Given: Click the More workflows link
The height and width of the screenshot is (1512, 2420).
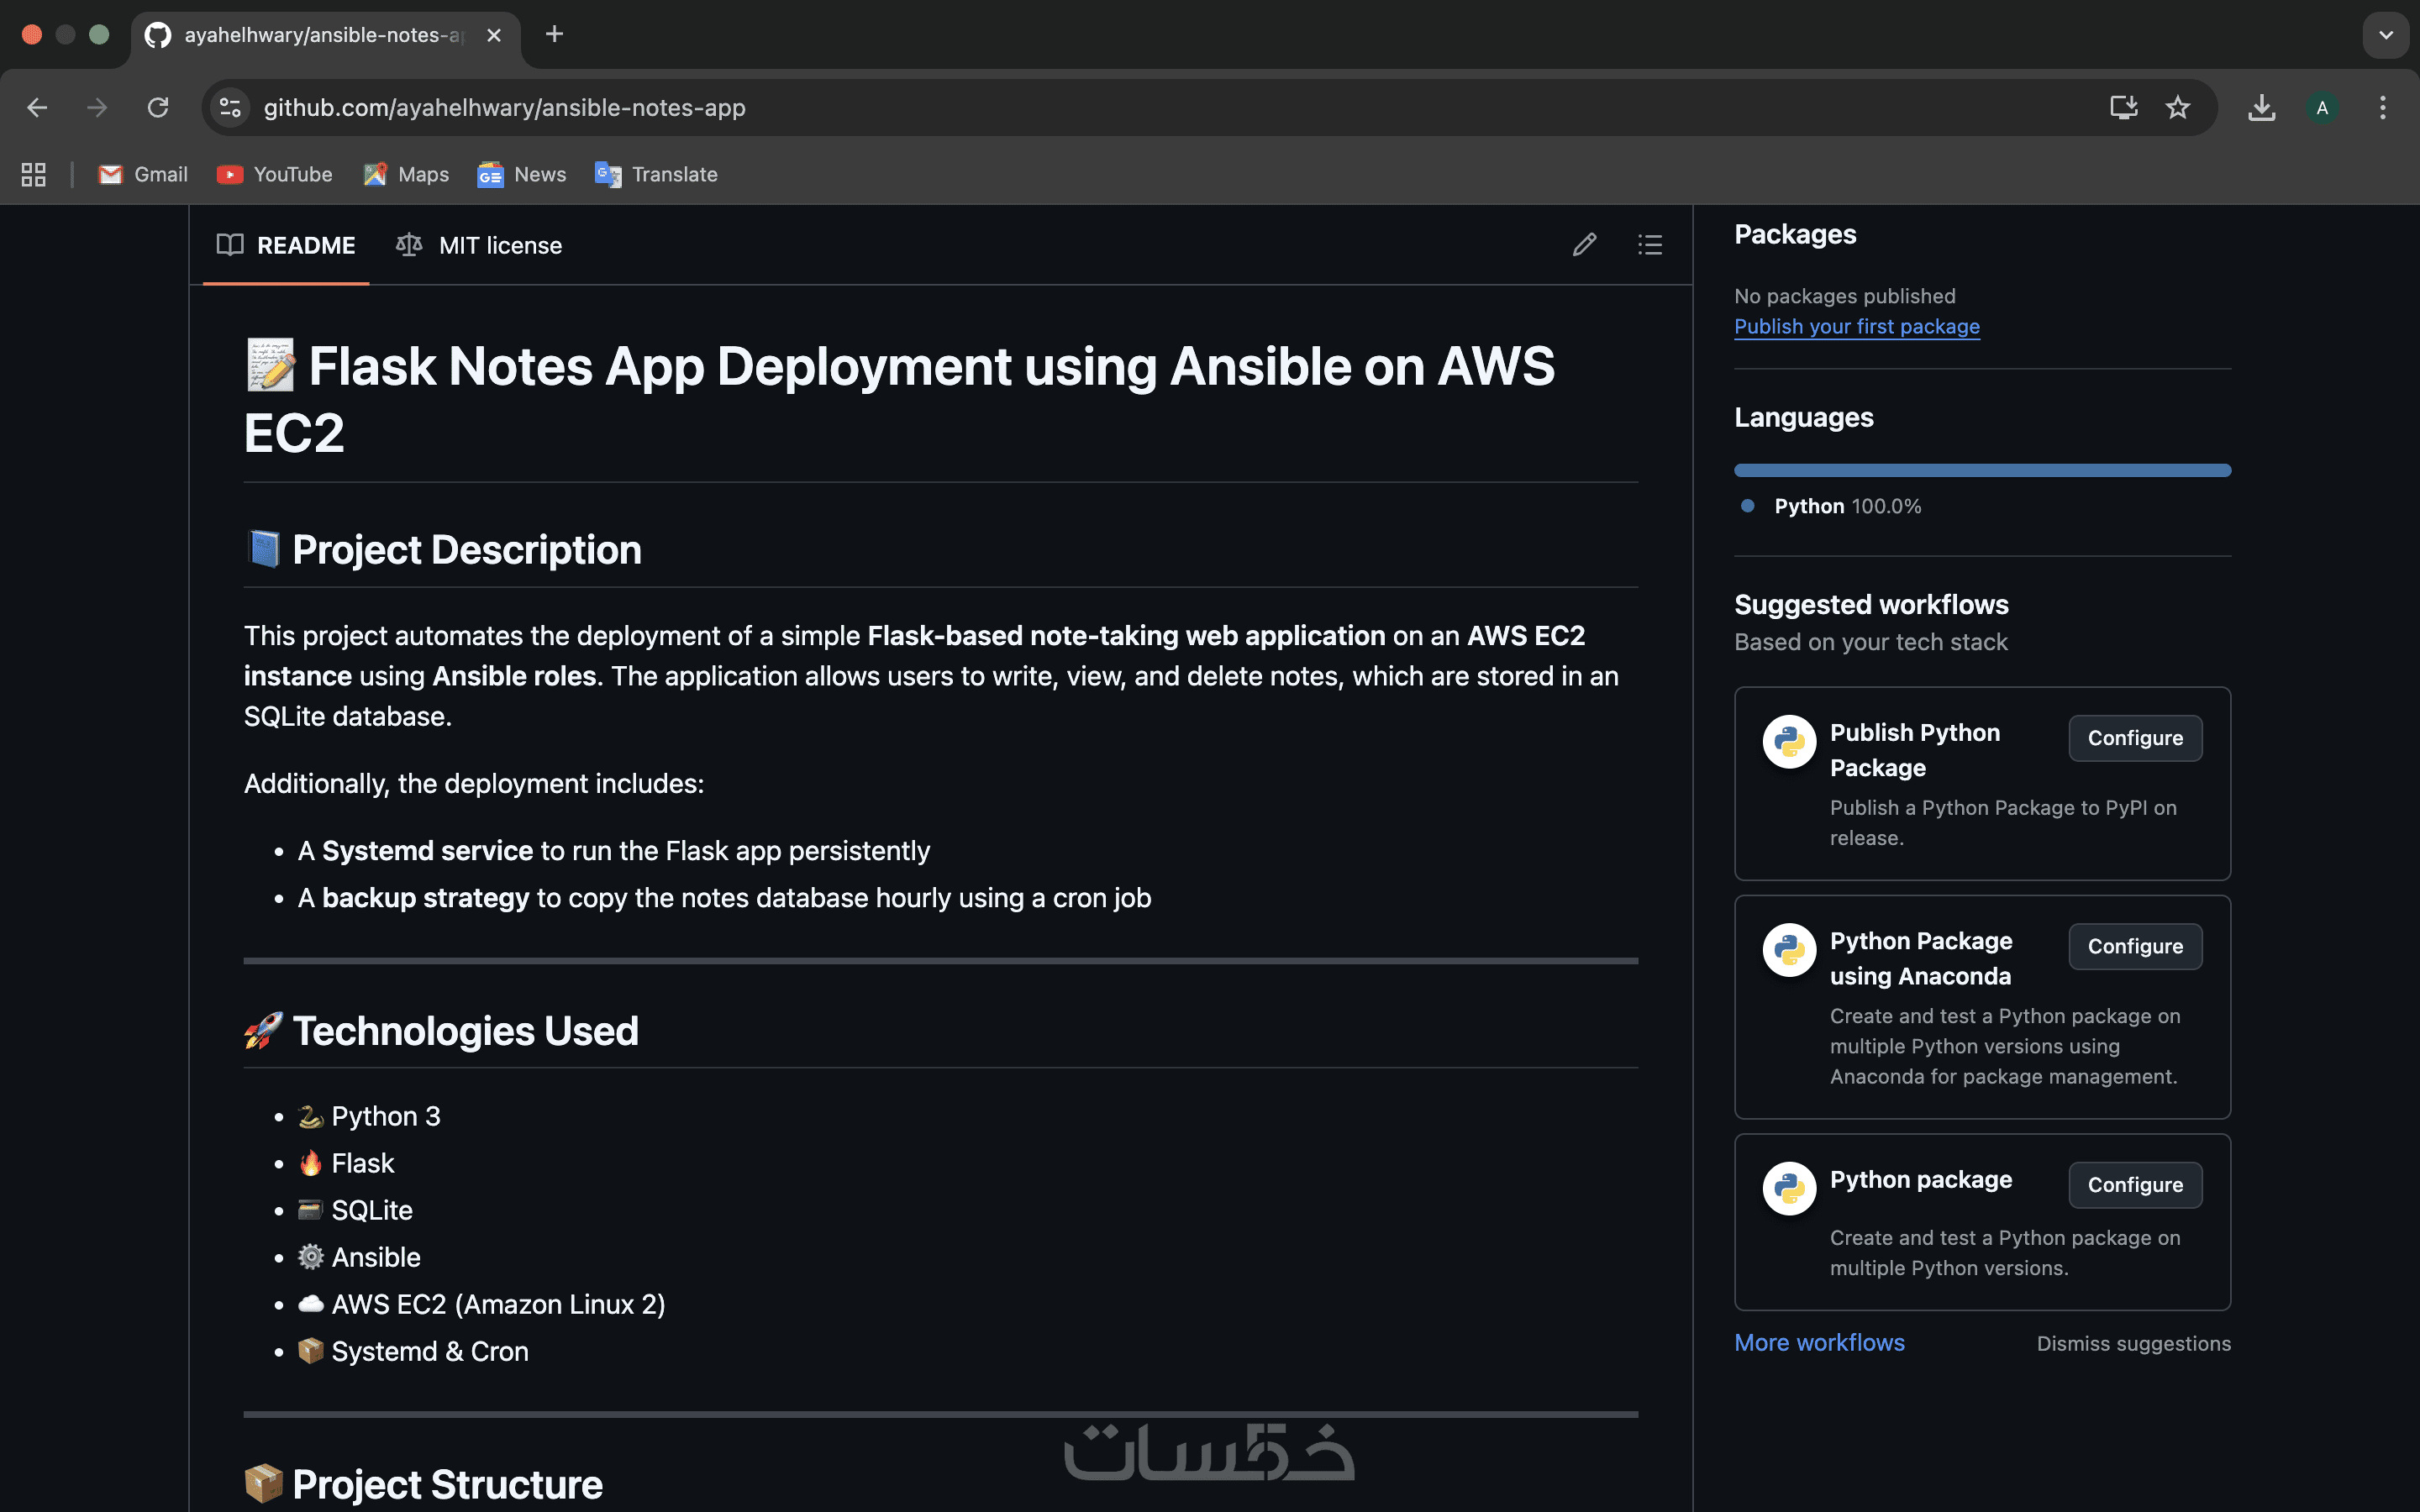Looking at the screenshot, I should click(x=1819, y=1343).
